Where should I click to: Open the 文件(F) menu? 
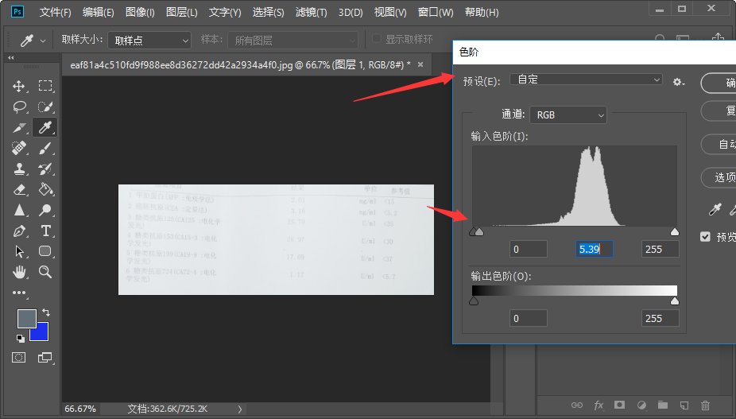[x=55, y=12]
